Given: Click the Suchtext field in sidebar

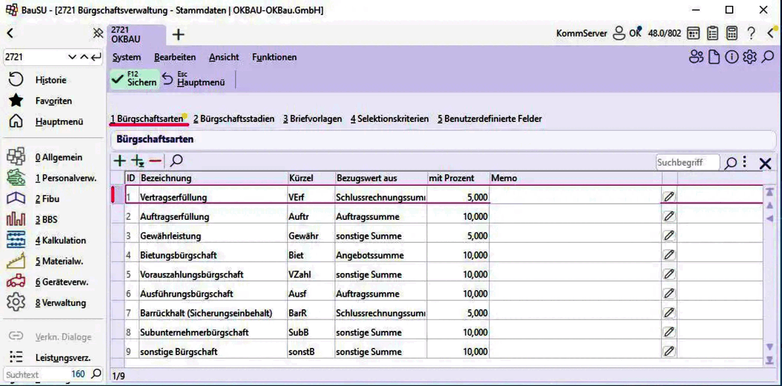Looking at the screenshot, I should tap(37, 374).
